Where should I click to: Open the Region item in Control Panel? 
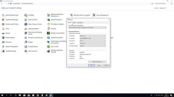coord(29,42)
